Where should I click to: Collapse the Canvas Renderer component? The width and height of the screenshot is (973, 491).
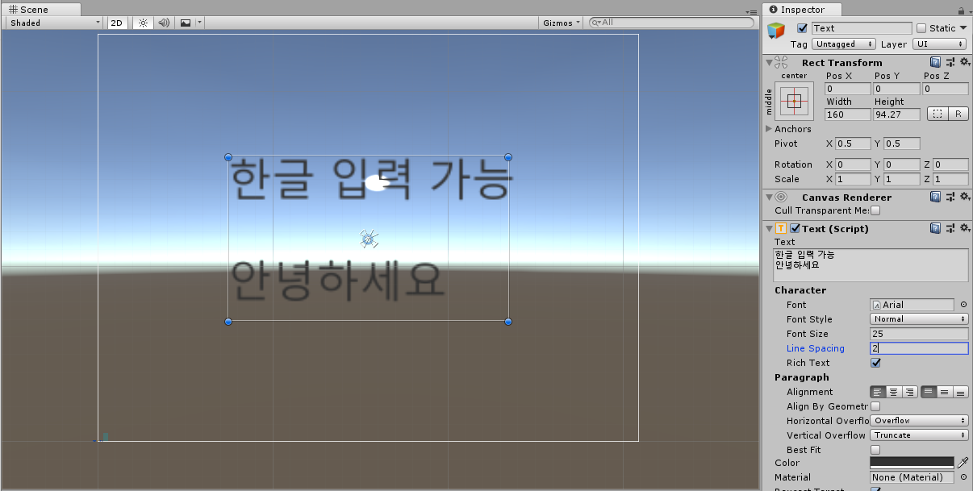coord(768,197)
